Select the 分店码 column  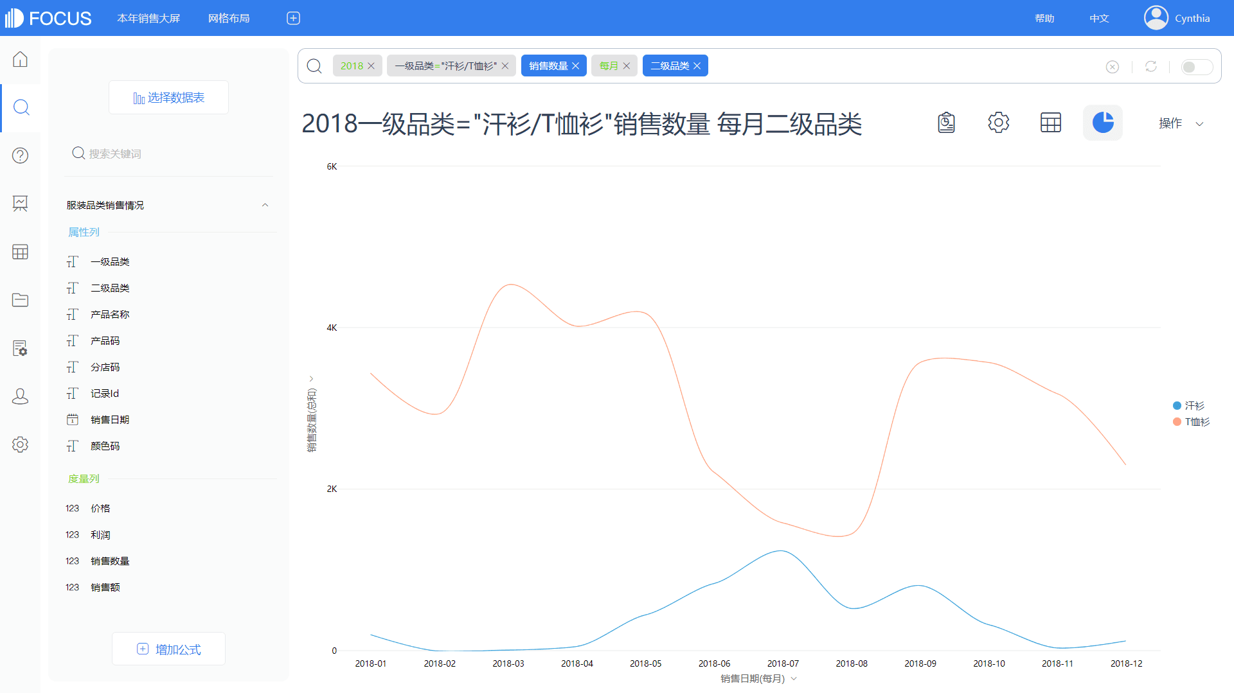click(105, 367)
